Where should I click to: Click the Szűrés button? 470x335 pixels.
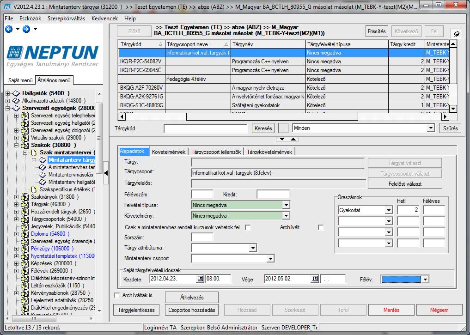coord(450,128)
